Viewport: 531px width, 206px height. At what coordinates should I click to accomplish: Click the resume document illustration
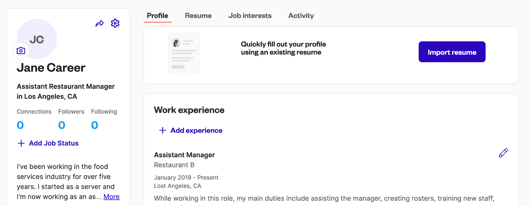184,54
